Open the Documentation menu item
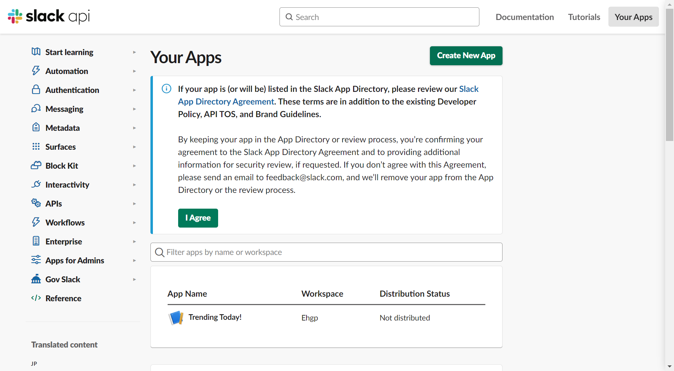 (x=525, y=17)
